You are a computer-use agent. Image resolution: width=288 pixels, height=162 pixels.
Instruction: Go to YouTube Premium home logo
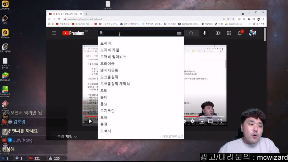(x=73, y=33)
